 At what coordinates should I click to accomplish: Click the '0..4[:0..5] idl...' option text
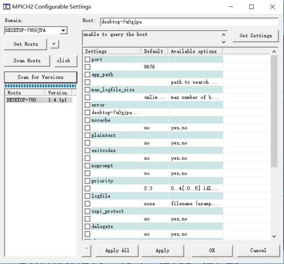pyautogui.click(x=194, y=188)
